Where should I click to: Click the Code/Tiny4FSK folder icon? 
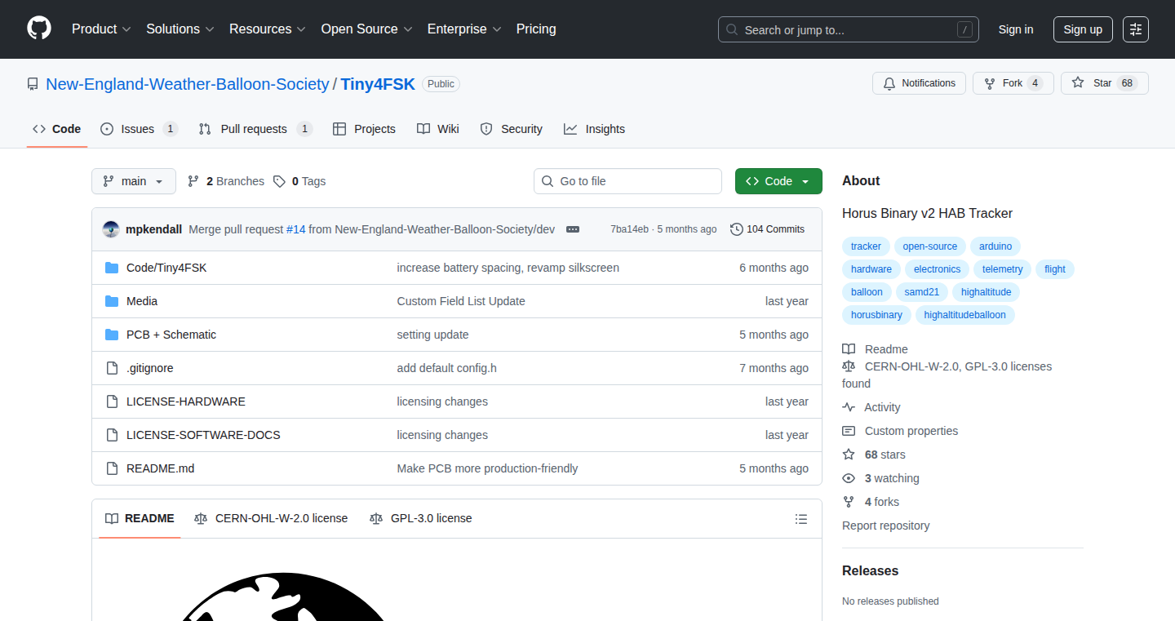(112, 268)
